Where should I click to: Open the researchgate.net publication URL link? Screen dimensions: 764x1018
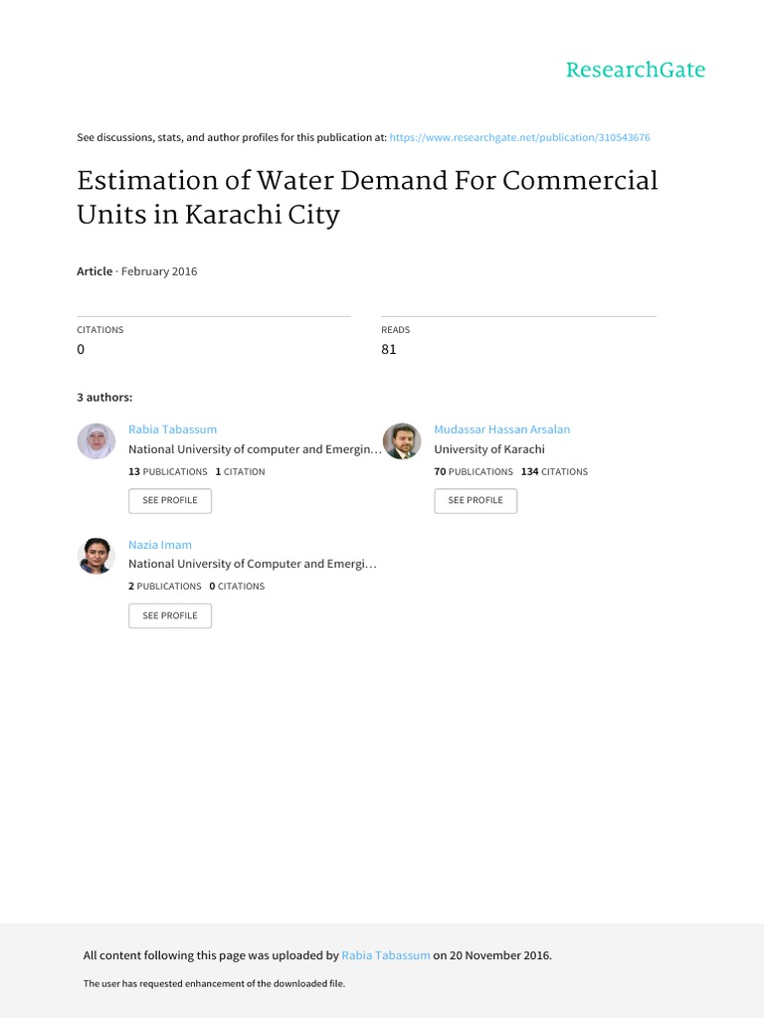(x=519, y=137)
